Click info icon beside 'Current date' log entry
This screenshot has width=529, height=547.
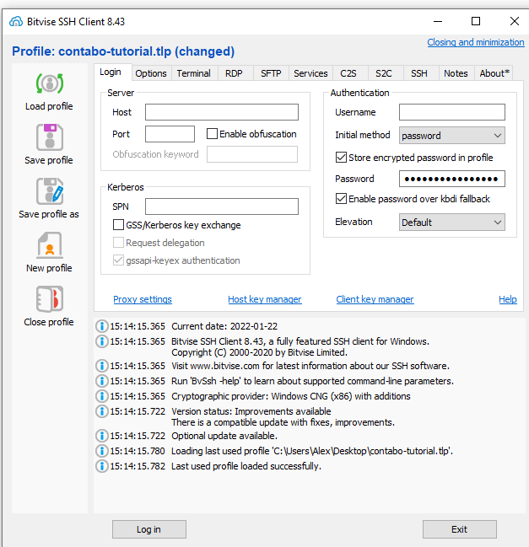[x=101, y=326]
